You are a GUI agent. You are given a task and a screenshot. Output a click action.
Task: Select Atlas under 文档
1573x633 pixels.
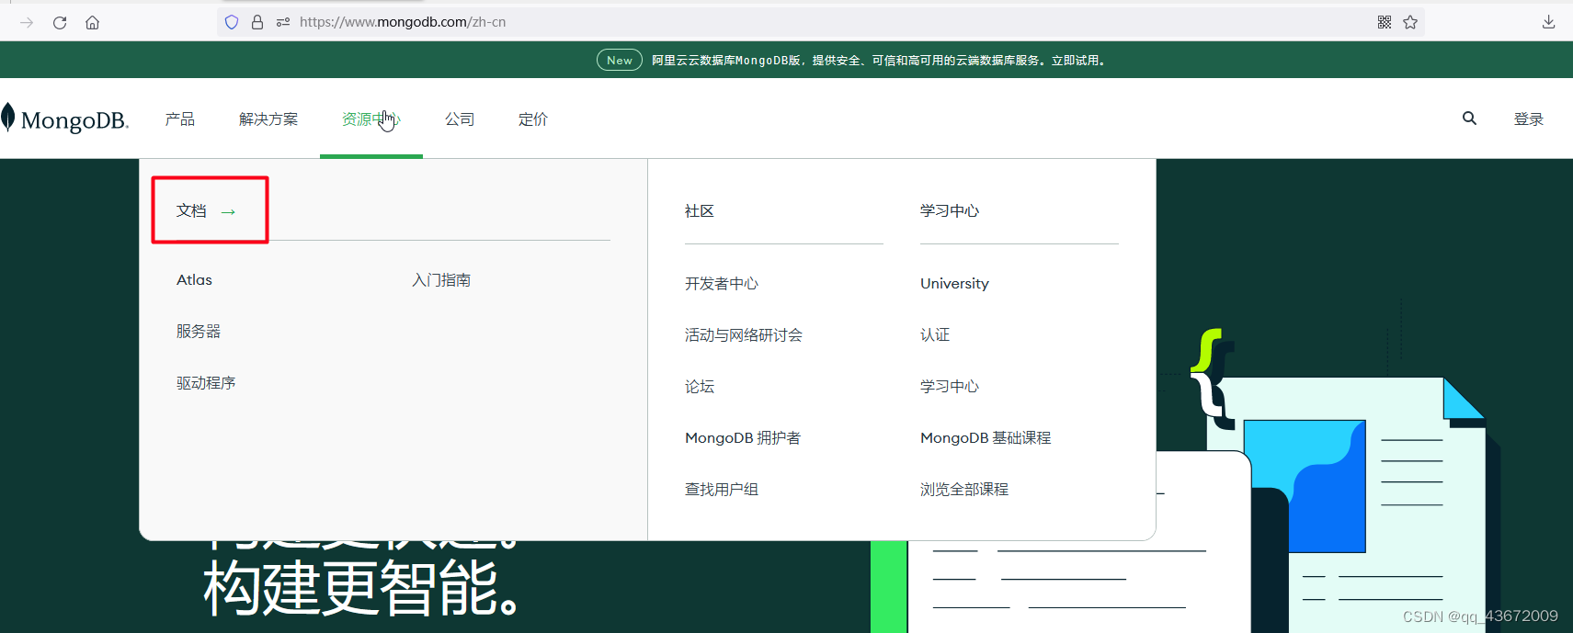click(194, 280)
